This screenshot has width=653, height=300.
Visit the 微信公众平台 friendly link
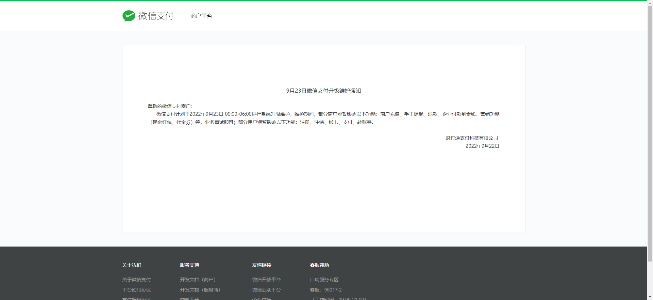tap(266, 290)
